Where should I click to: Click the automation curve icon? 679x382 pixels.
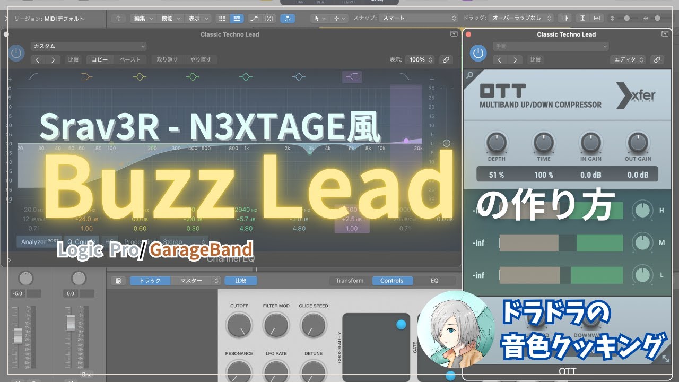pos(254,18)
